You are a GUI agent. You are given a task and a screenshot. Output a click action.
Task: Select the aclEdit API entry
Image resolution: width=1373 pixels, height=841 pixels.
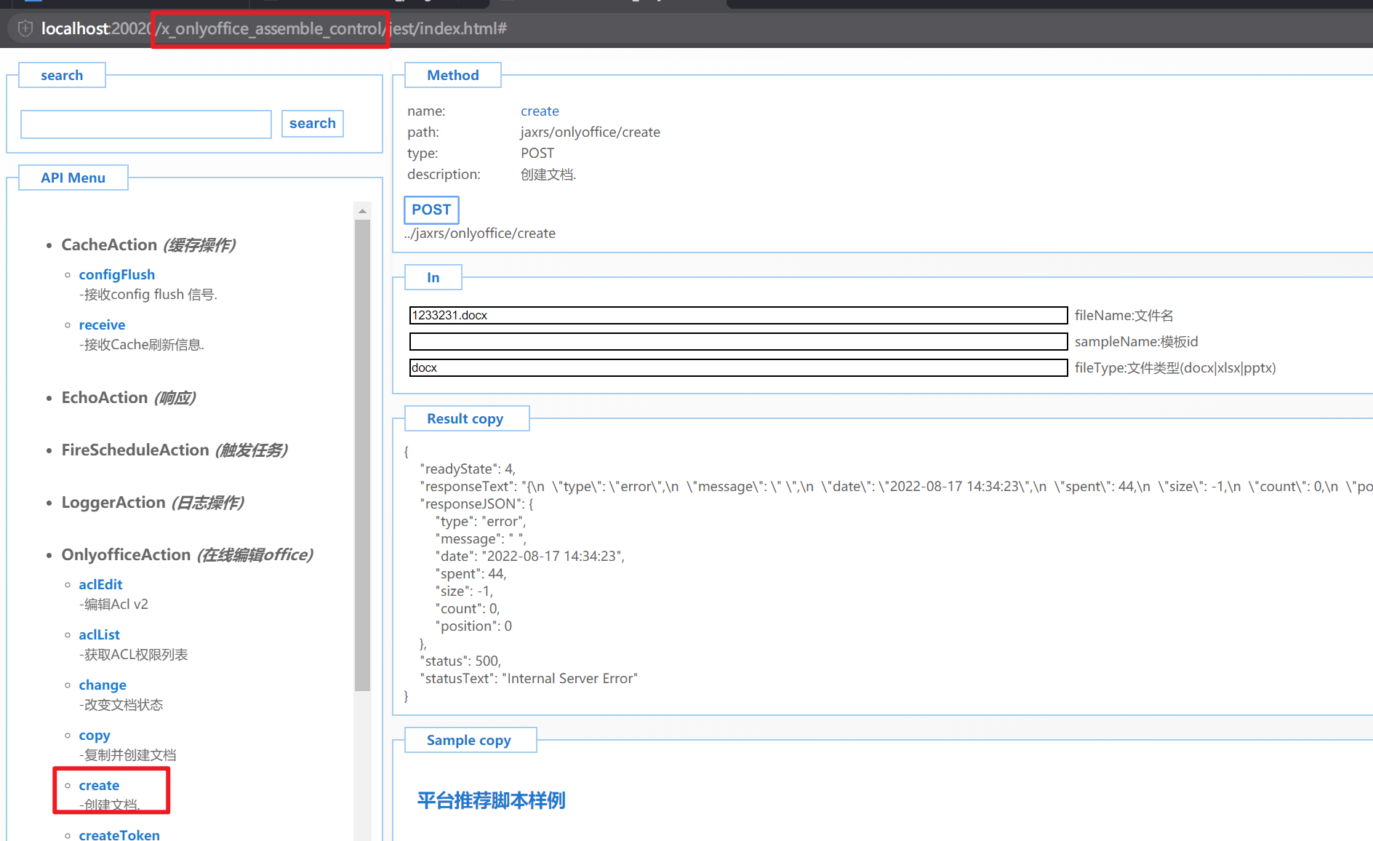[100, 584]
